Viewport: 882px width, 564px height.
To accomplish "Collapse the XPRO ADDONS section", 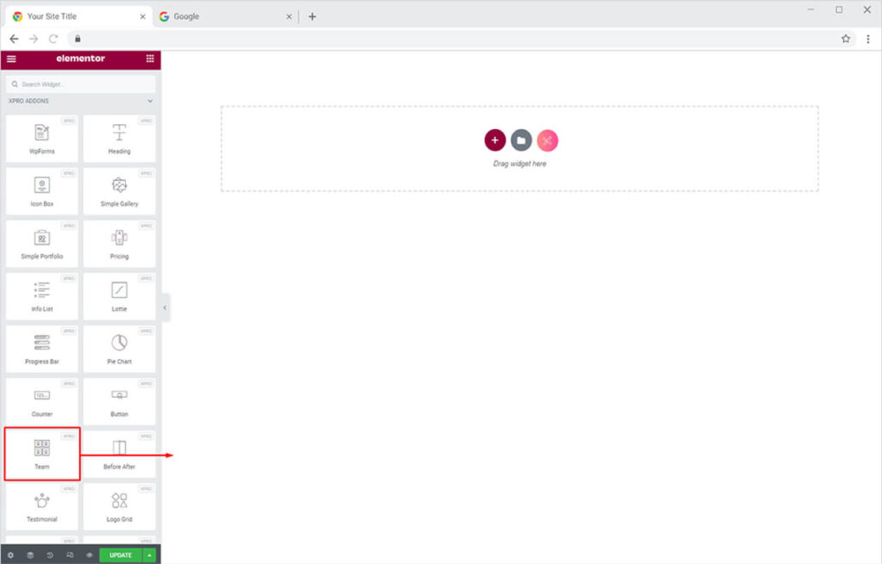I will [x=150, y=101].
